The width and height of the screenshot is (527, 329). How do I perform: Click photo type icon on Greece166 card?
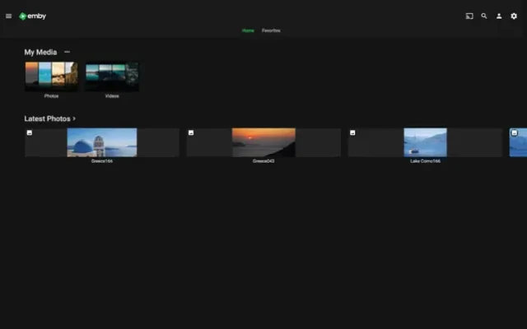(30, 132)
